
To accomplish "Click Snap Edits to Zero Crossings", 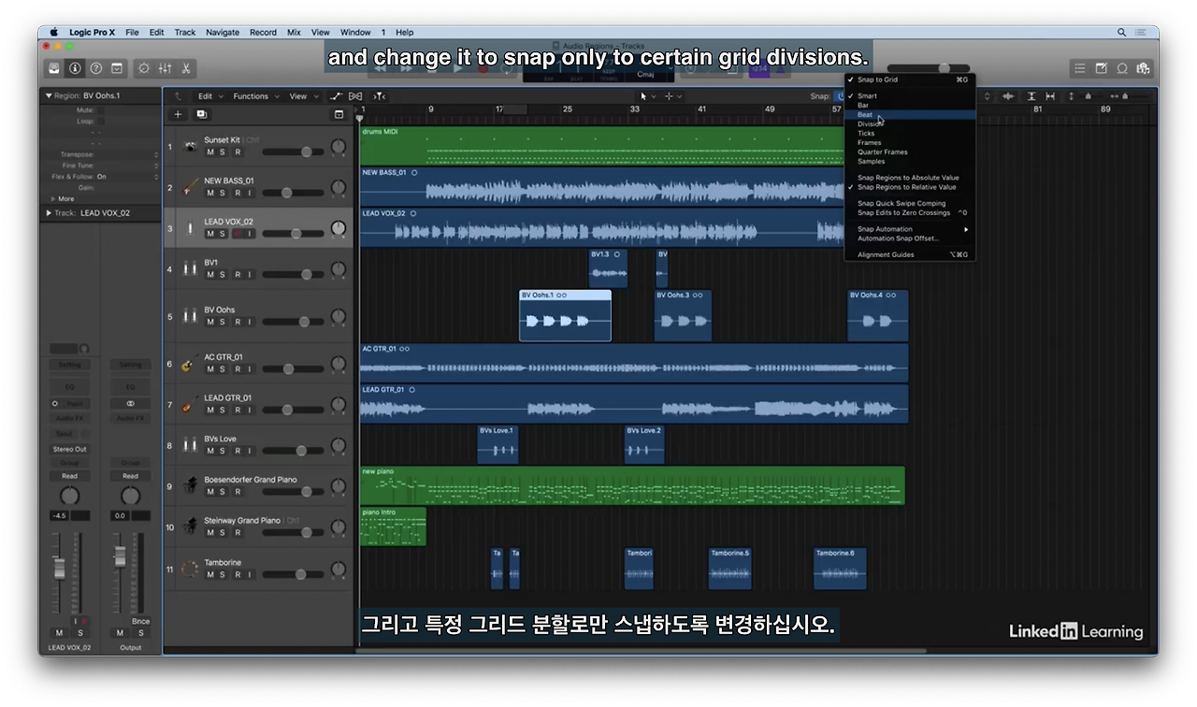I will coord(911,213).
